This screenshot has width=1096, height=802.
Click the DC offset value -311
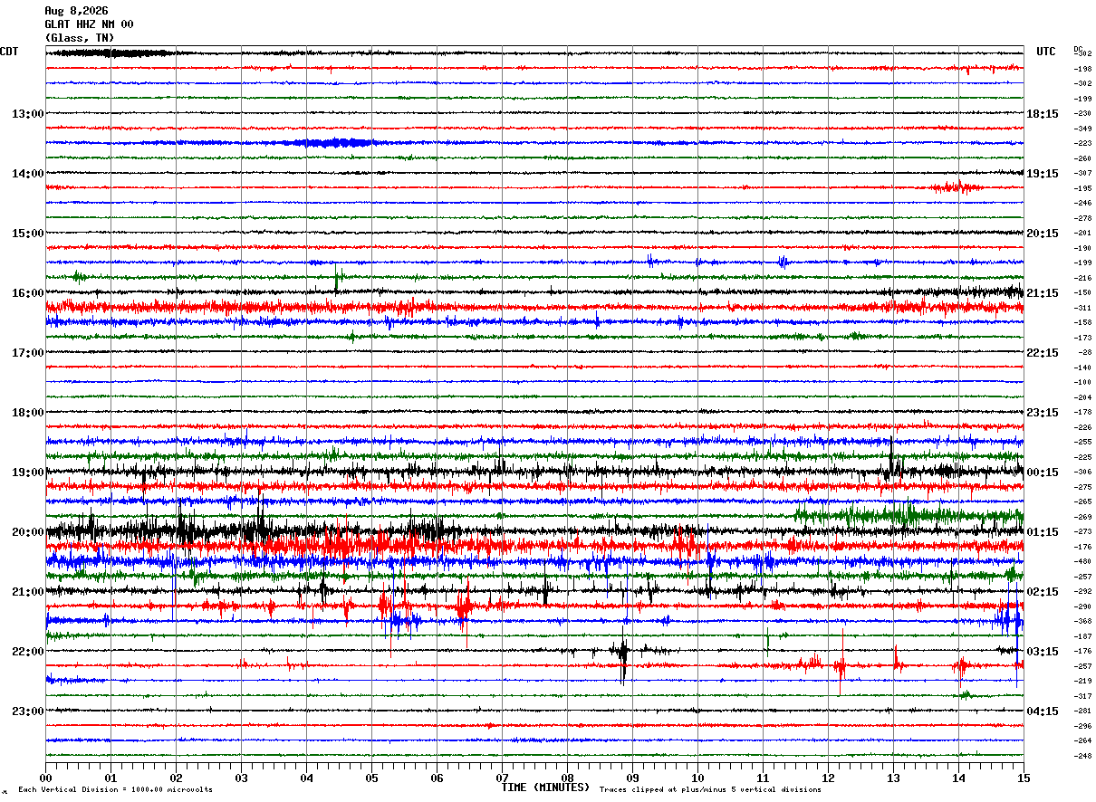[1082, 308]
